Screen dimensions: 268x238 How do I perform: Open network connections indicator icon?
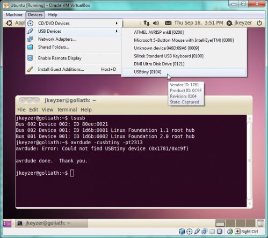146,23
